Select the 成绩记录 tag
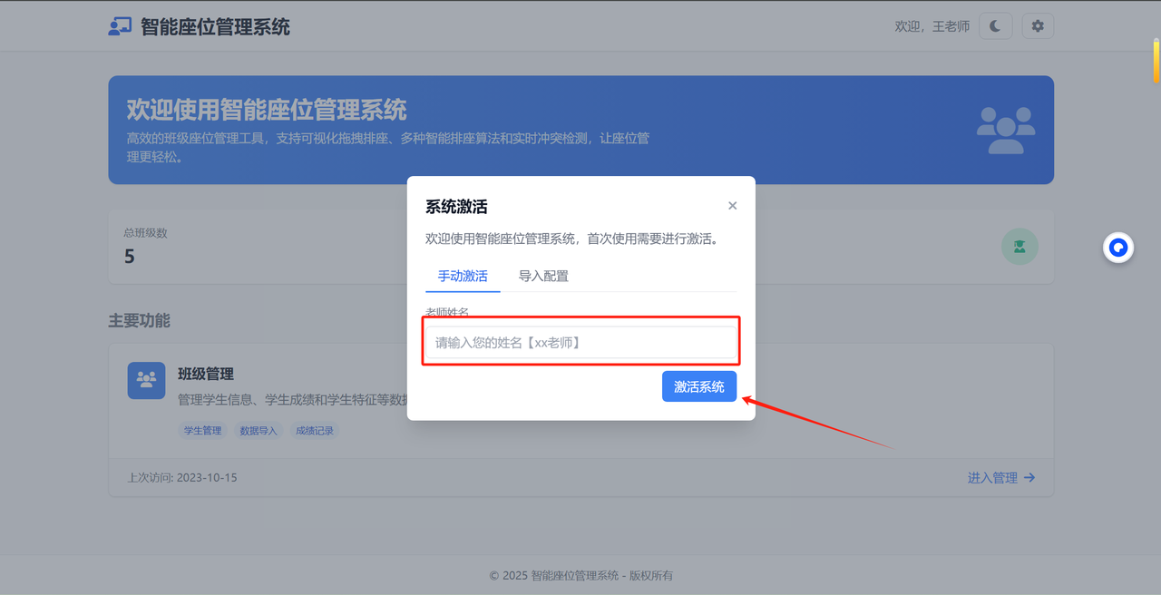1161x595 pixels. point(315,431)
